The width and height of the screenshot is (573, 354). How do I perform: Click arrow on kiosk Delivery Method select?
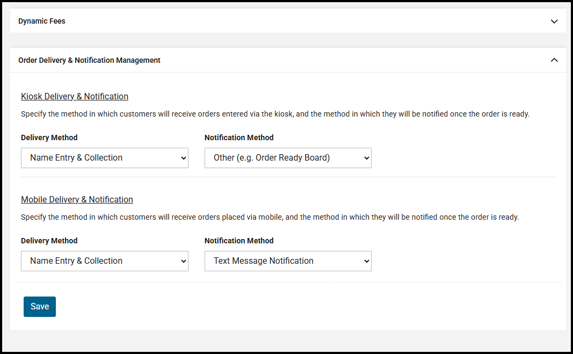pyautogui.click(x=183, y=158)
